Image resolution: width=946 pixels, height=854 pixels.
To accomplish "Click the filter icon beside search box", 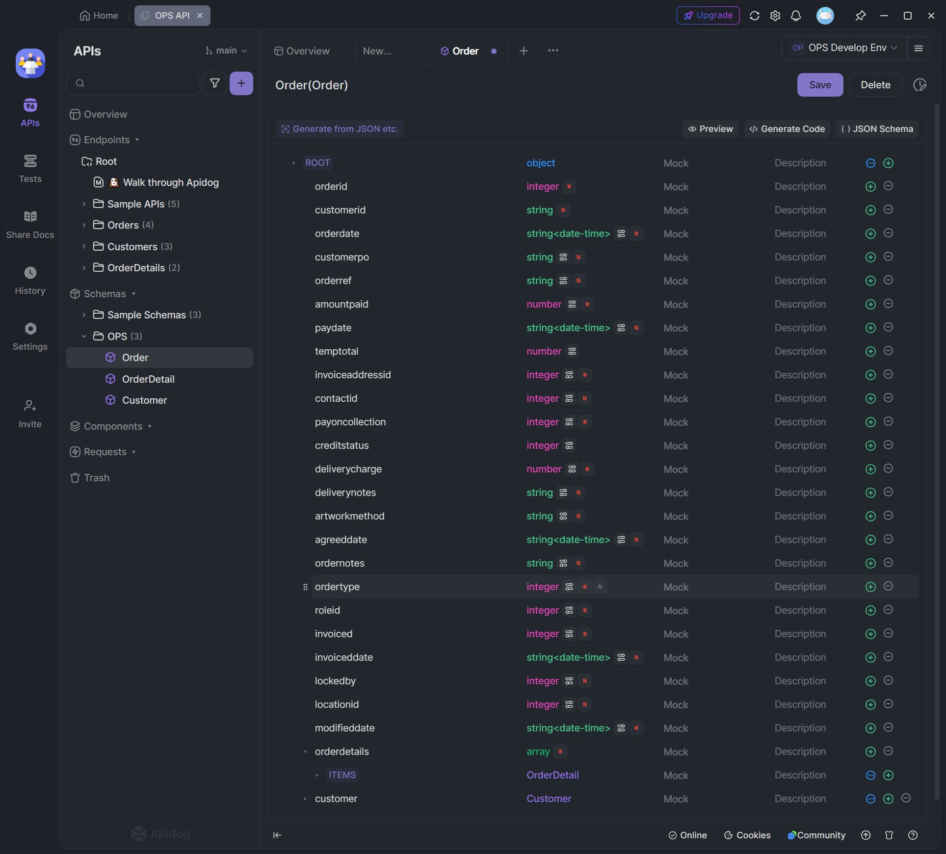I will tap(214, 83).
